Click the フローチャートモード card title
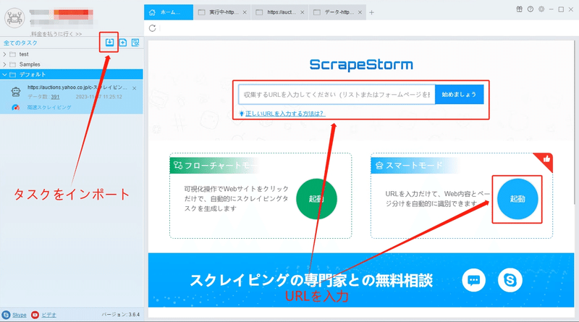 (220, 165)
